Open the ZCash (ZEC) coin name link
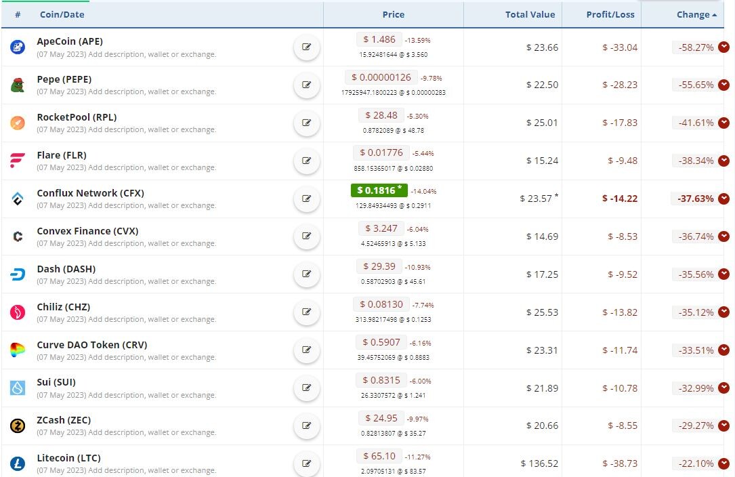Viewport: 735px width, 477px height. pyautogui.click(x=64, y=420)
